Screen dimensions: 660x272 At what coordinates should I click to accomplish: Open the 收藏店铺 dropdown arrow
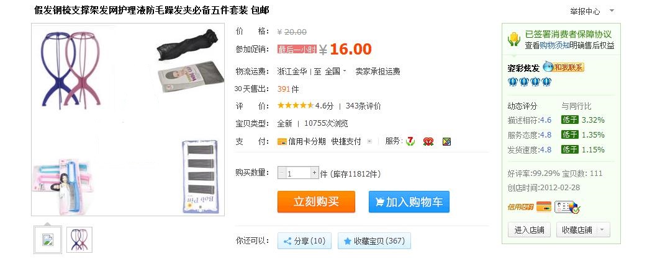(603, 230)
